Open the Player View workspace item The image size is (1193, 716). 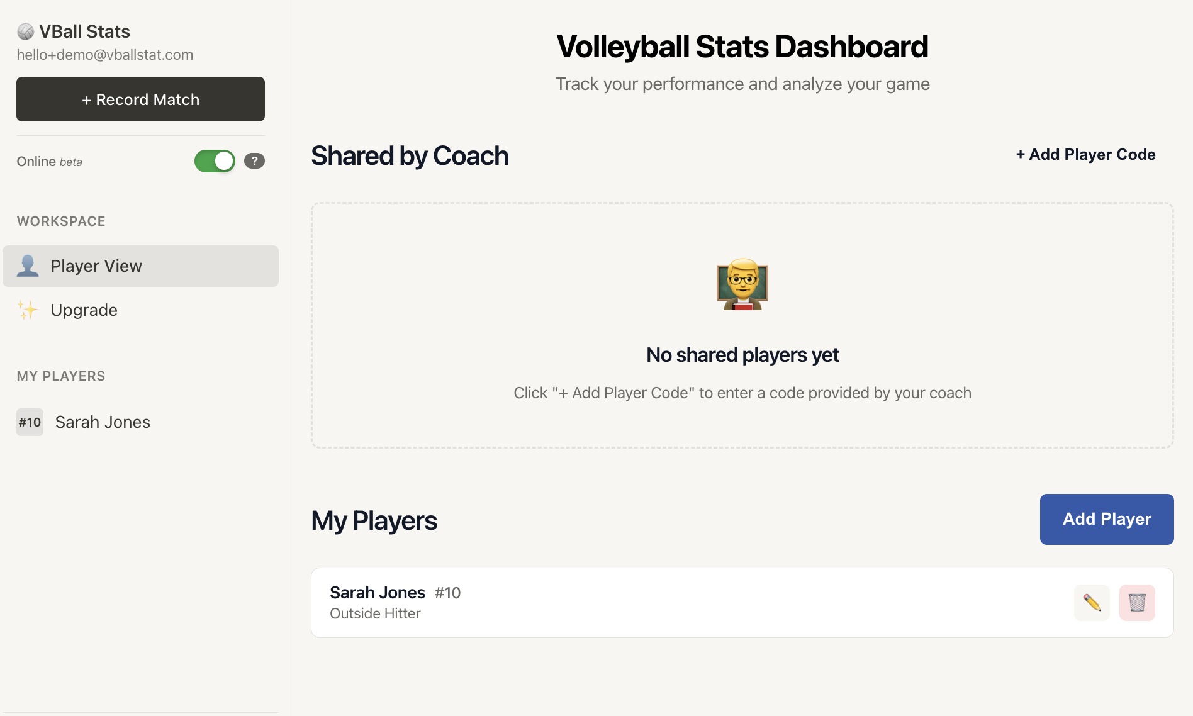coord(96,266)
